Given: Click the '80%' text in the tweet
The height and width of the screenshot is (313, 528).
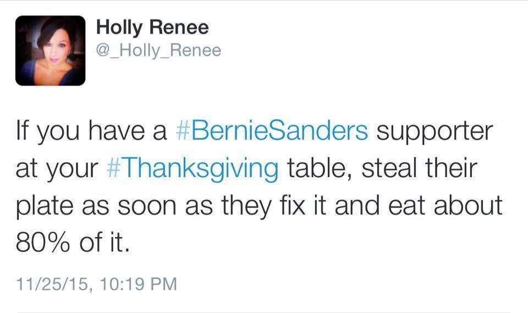Looking at the screenshot, I should tap(43, 242).
